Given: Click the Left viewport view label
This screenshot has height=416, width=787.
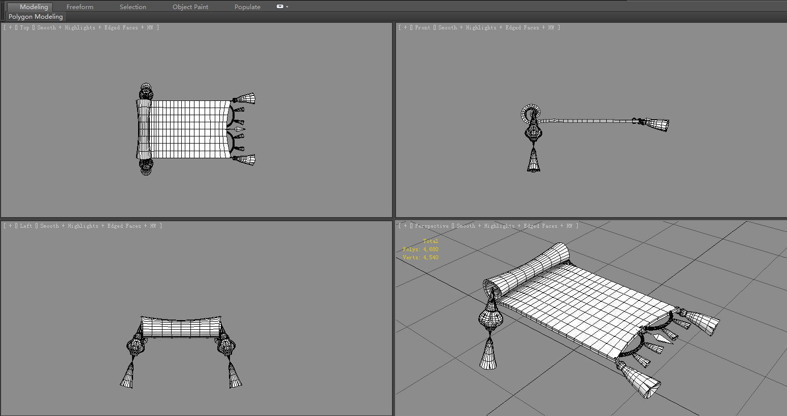Looking at the screenshot, I should (26, 226).
